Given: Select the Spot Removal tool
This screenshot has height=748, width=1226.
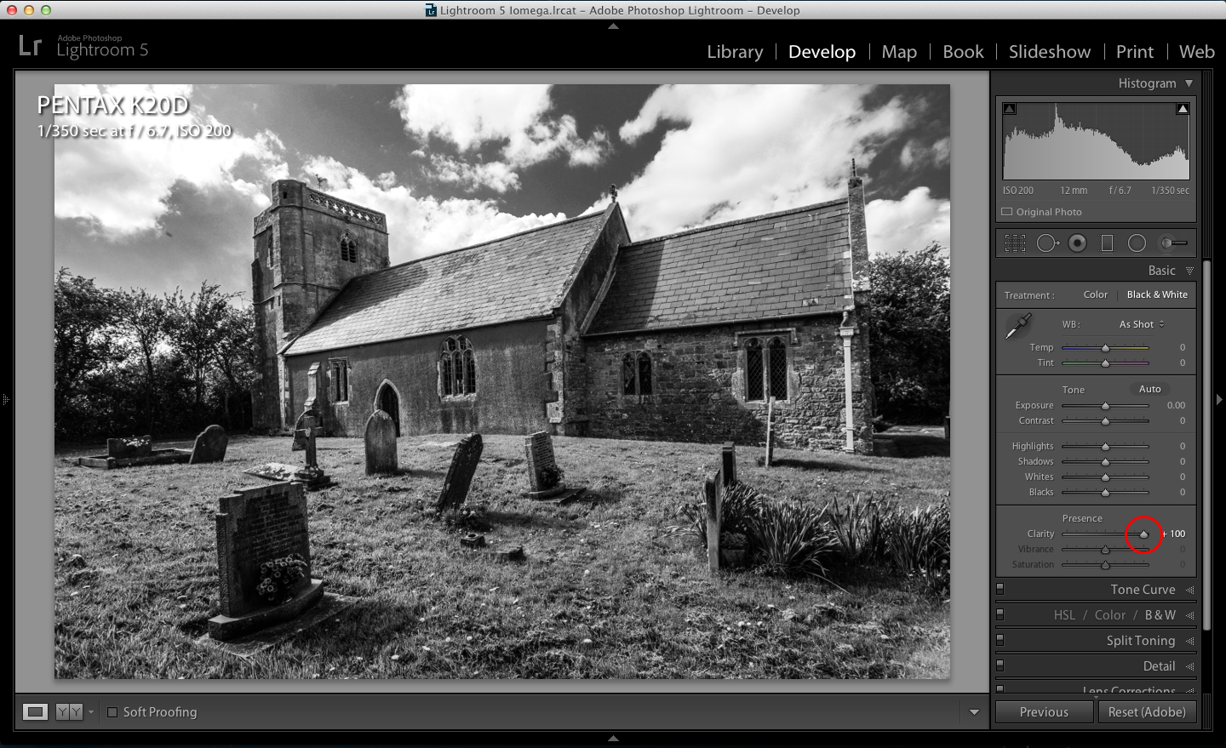Looking at the screenshot, I should tap(1046, 243).
